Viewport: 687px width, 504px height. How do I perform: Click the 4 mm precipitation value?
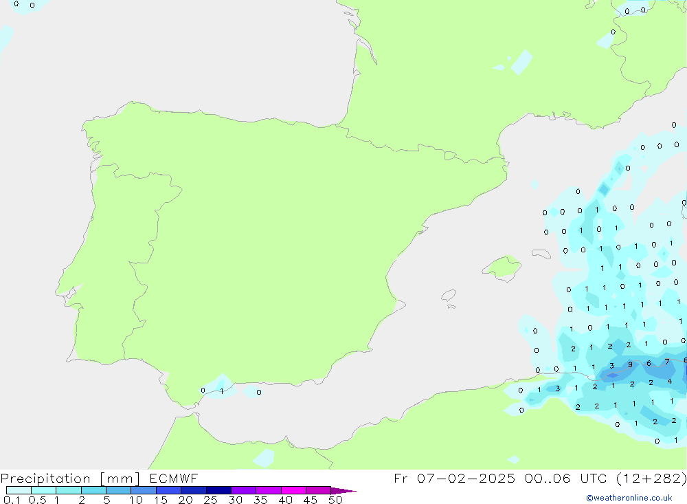(x=669, y=381)
